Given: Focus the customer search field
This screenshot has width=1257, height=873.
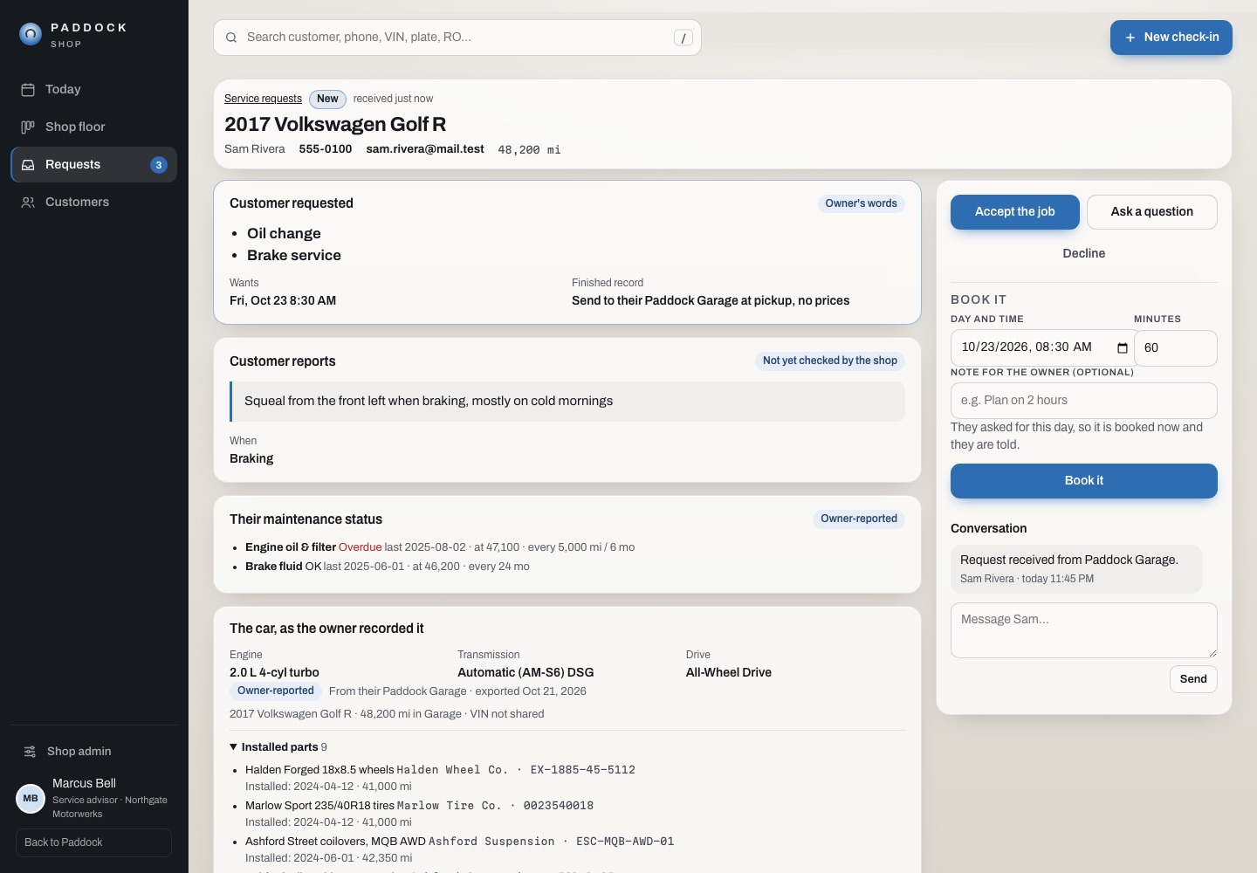Looking at the screenshot, I should [x=457, y=38].
